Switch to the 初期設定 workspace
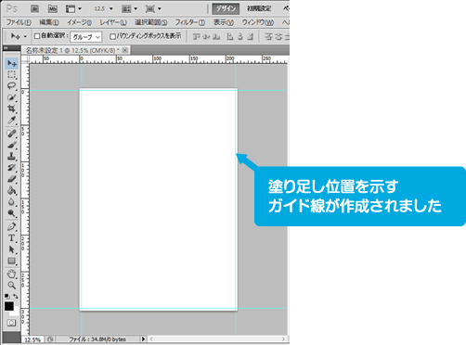Viewport: 466px width, 345px height. pyautogui.click(x=259, y=9)
